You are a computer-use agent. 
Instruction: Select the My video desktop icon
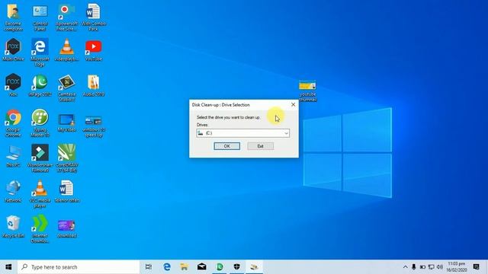click(66, 123)
